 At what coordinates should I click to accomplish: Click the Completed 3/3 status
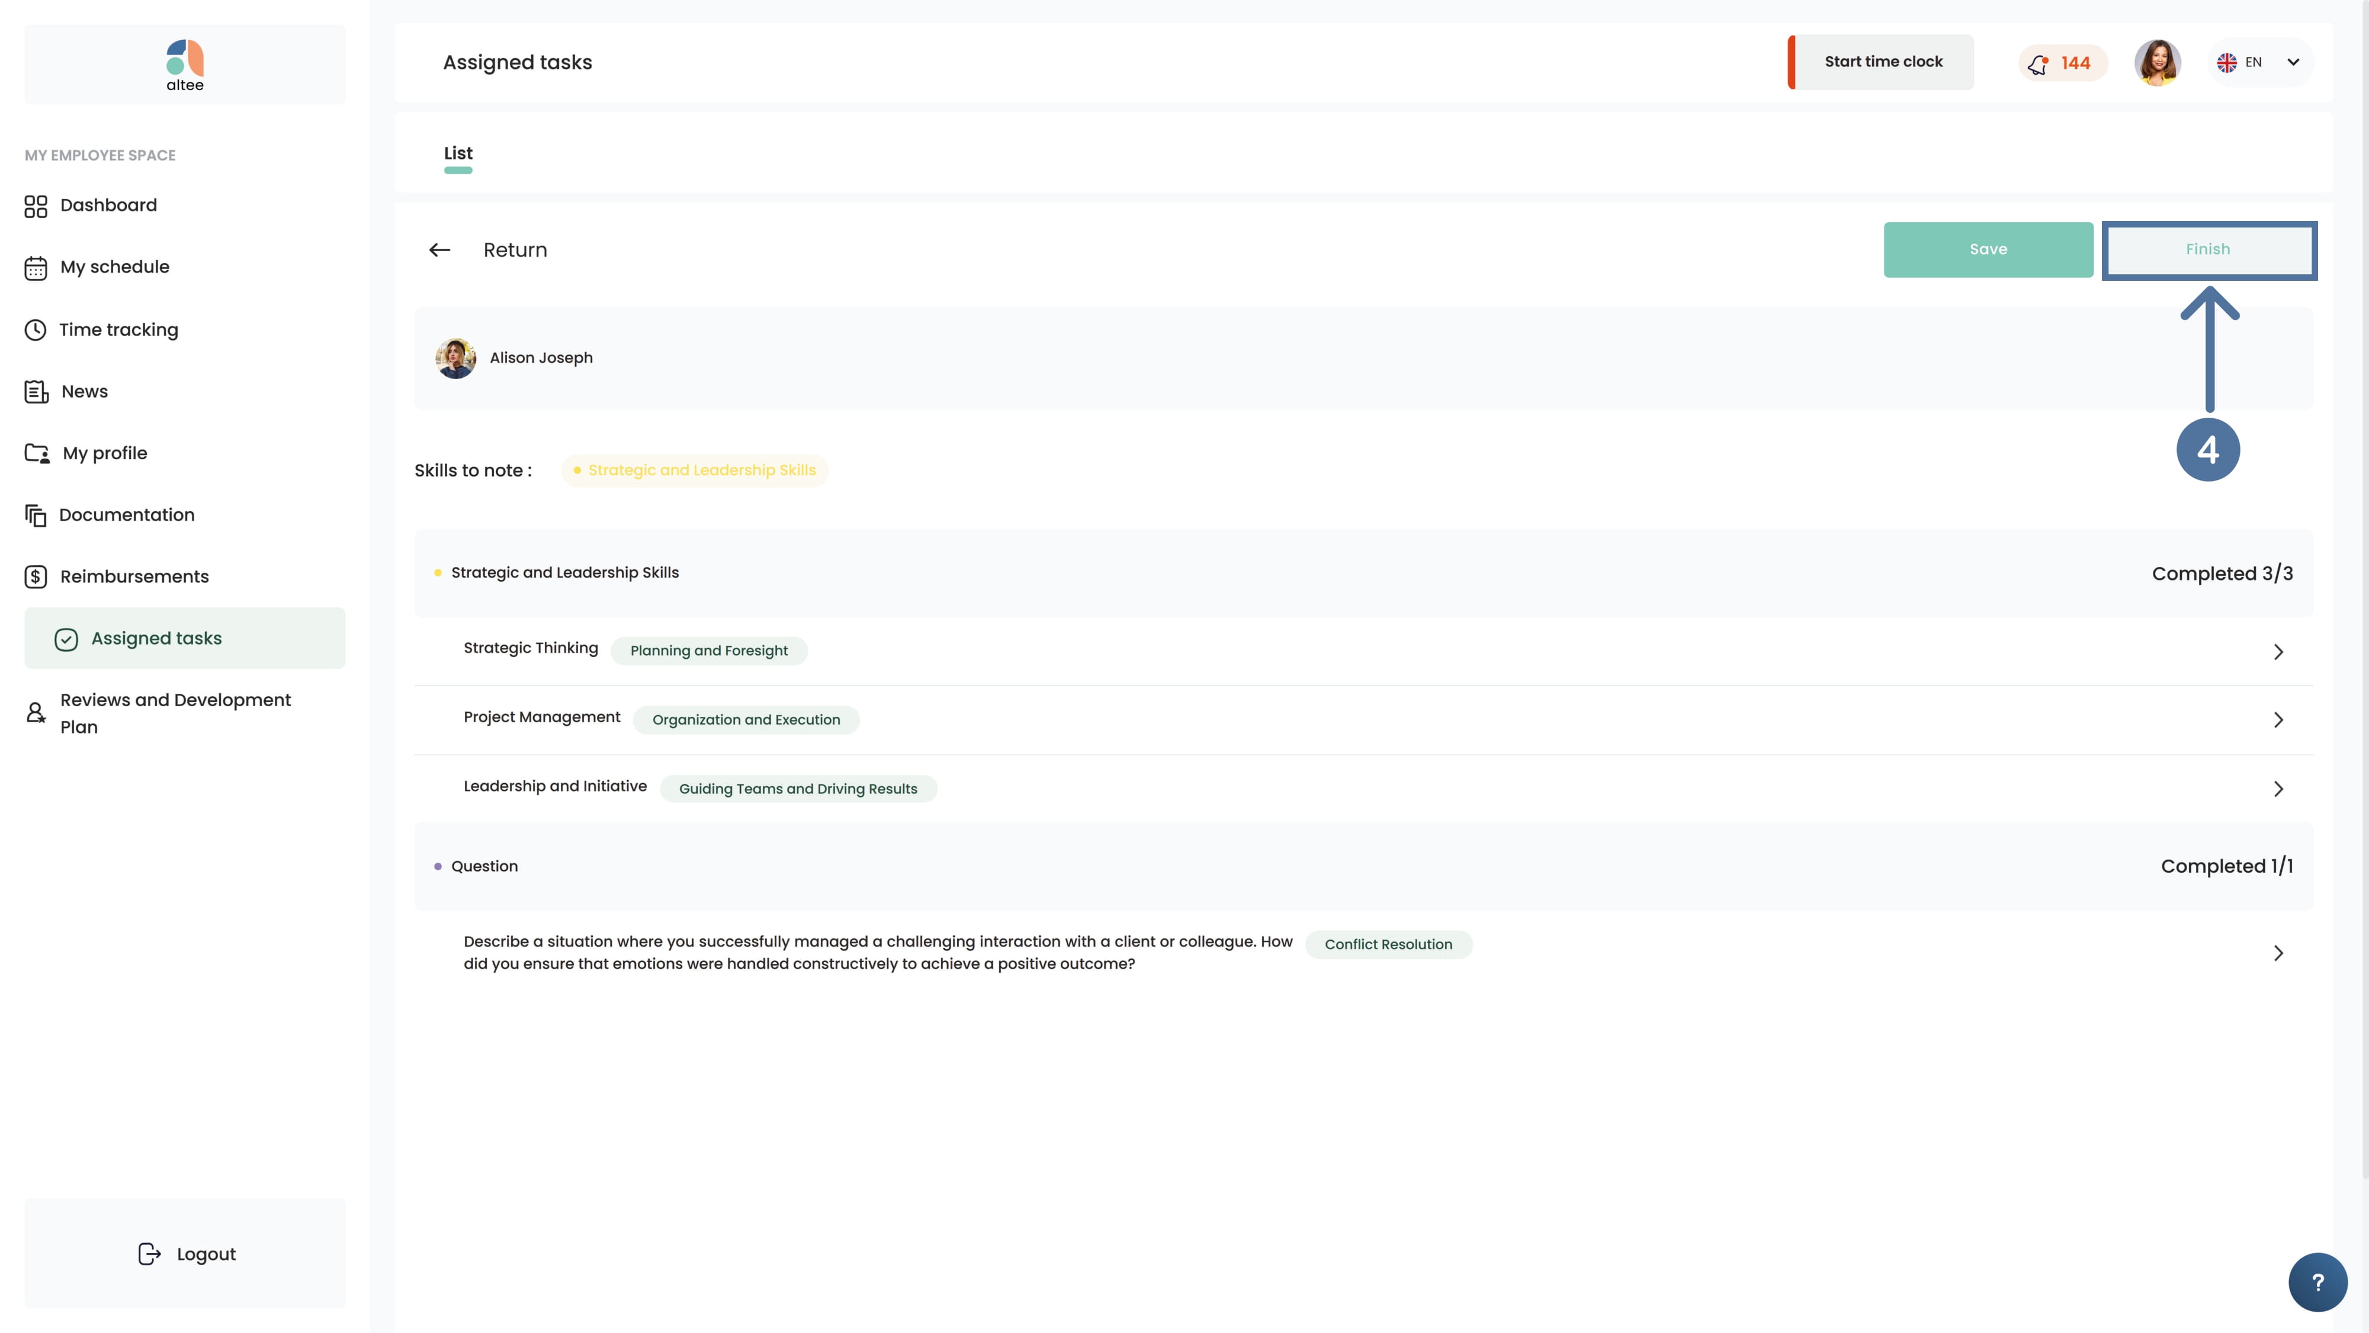[2222, 573]
